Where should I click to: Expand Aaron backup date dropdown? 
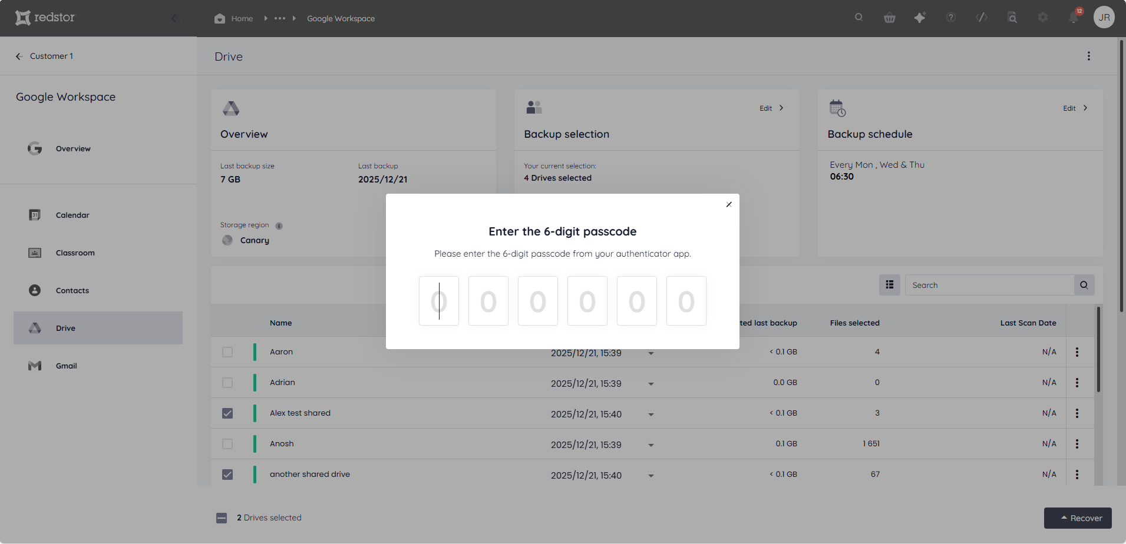click(x=651, y=353)
